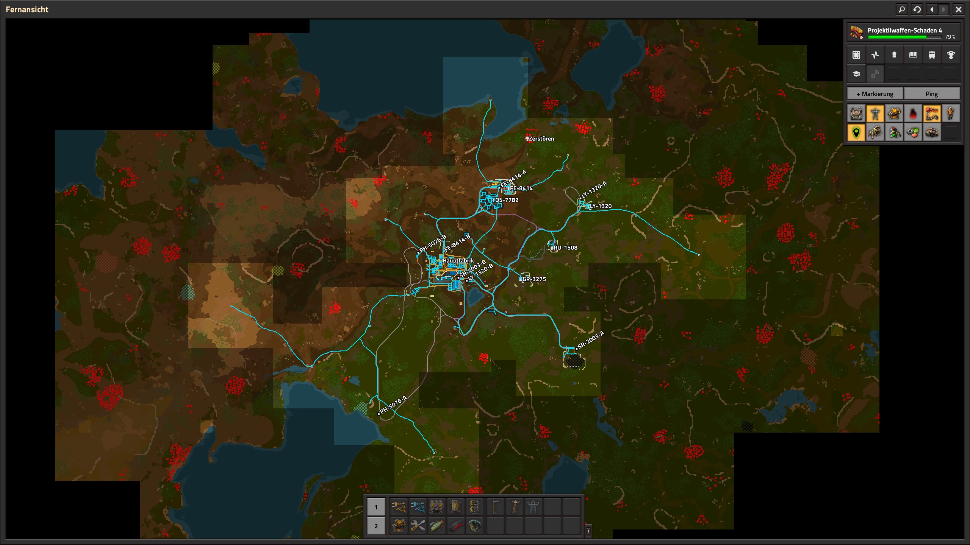Viewport: 970px width, 545px height.
Task: Open tips and tricks graduation cap
Action: click(x=856, y=74)
